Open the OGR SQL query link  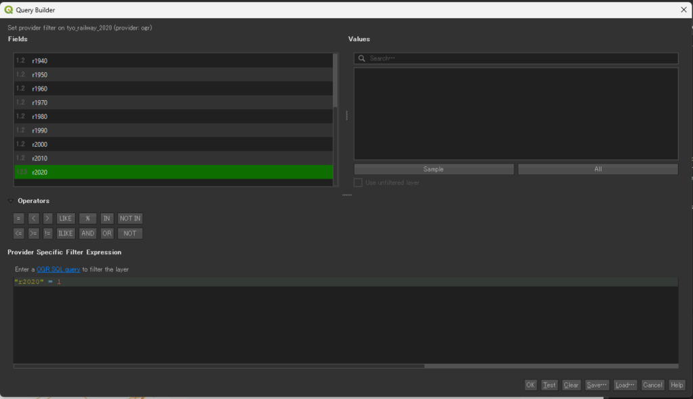[58, 269]
